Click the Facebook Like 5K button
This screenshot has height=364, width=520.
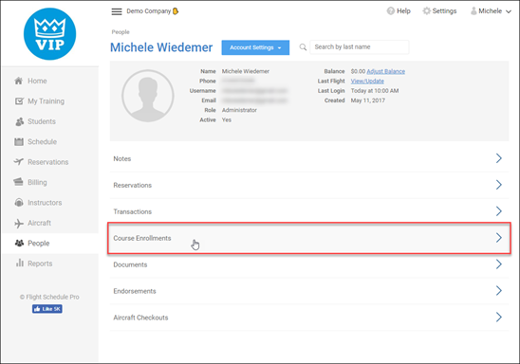coord(47,309)
